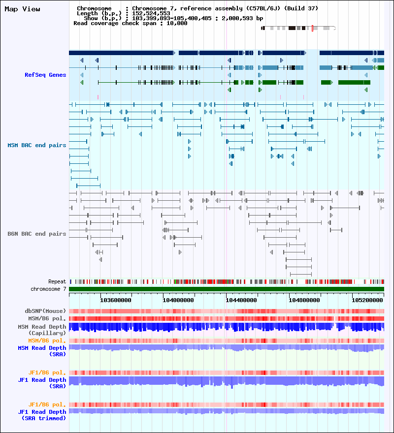Click the green chromosome 7 bar

pyautogui.click(x=227, y=289)
